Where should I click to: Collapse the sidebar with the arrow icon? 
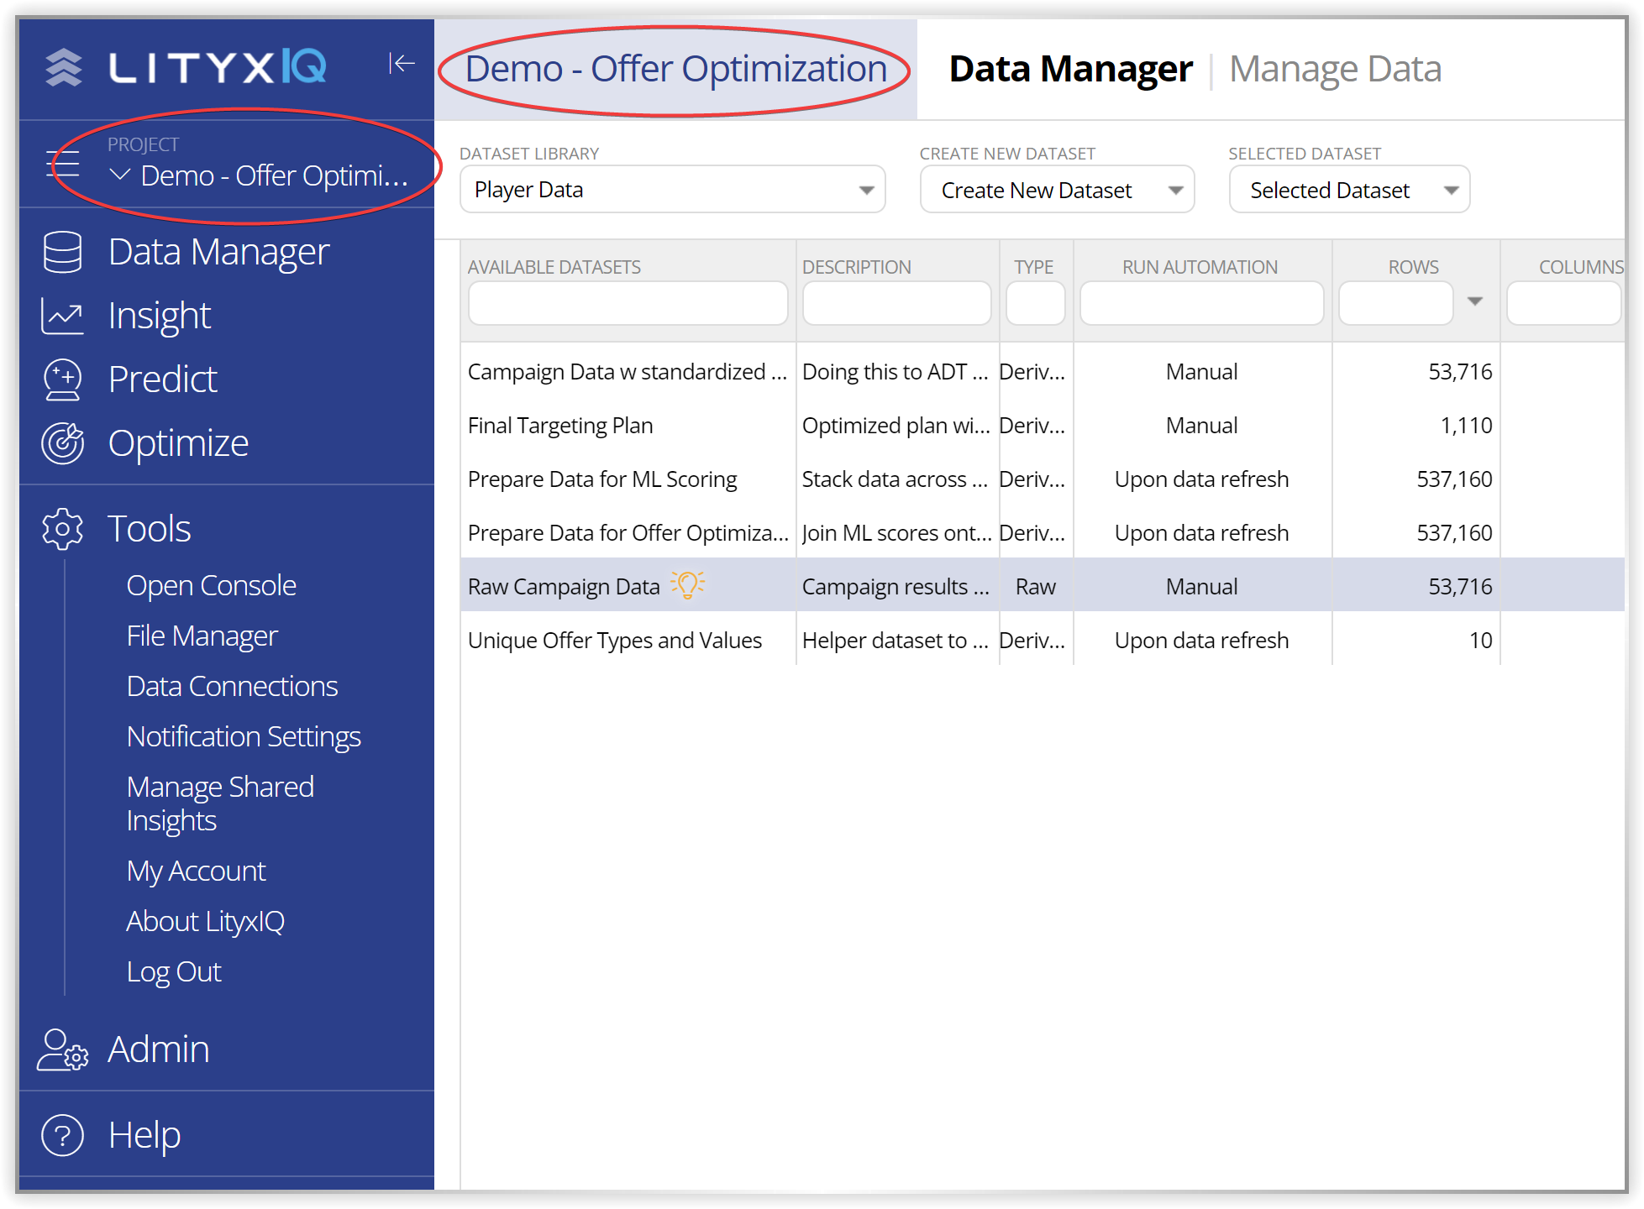click(x=402, y=63)
